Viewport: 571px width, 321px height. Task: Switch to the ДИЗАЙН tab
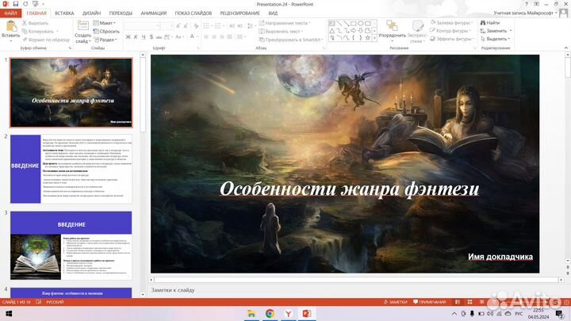pos(91,13)
